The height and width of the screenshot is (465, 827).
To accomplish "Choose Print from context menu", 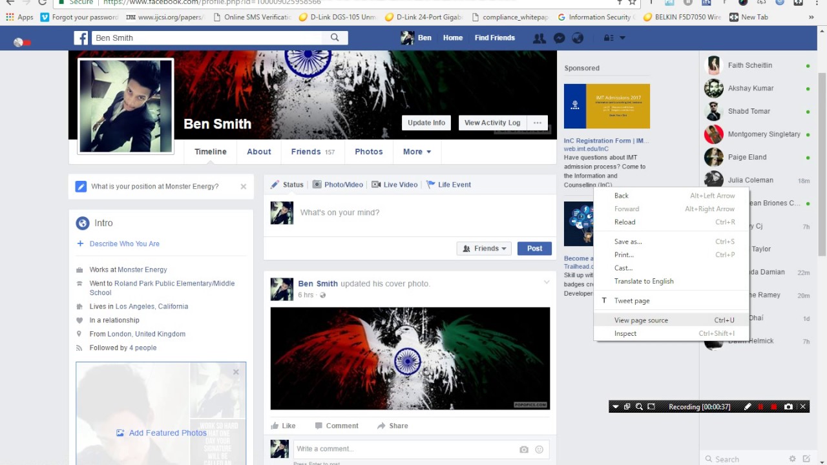I will point(671,254).
